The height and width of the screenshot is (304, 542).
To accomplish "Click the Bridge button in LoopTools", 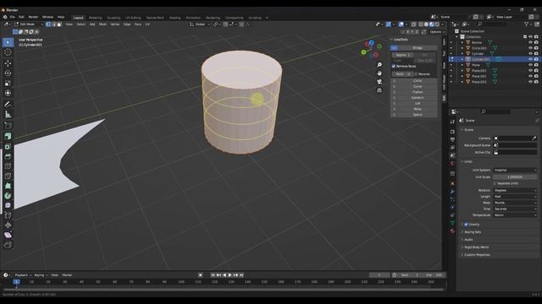I will [x=418, y=48].
